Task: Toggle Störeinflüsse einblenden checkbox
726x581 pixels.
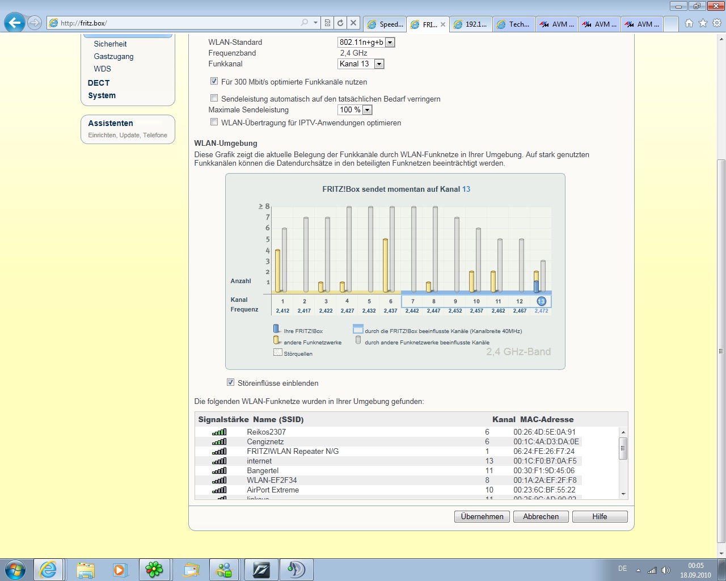Action: point(230,382)
